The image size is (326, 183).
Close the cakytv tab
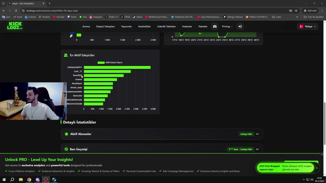(43, 3)
